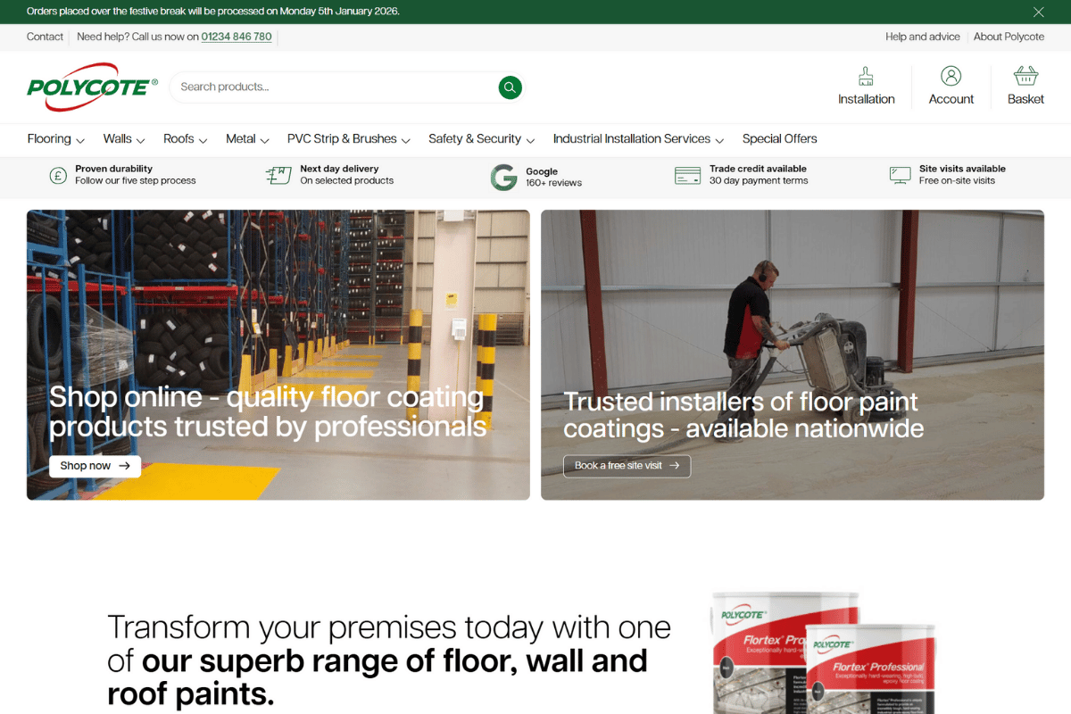This screenshot has width=1071, height=714.
Task: Open the shopping Basket icon
Action: [x=1025, y=77]
